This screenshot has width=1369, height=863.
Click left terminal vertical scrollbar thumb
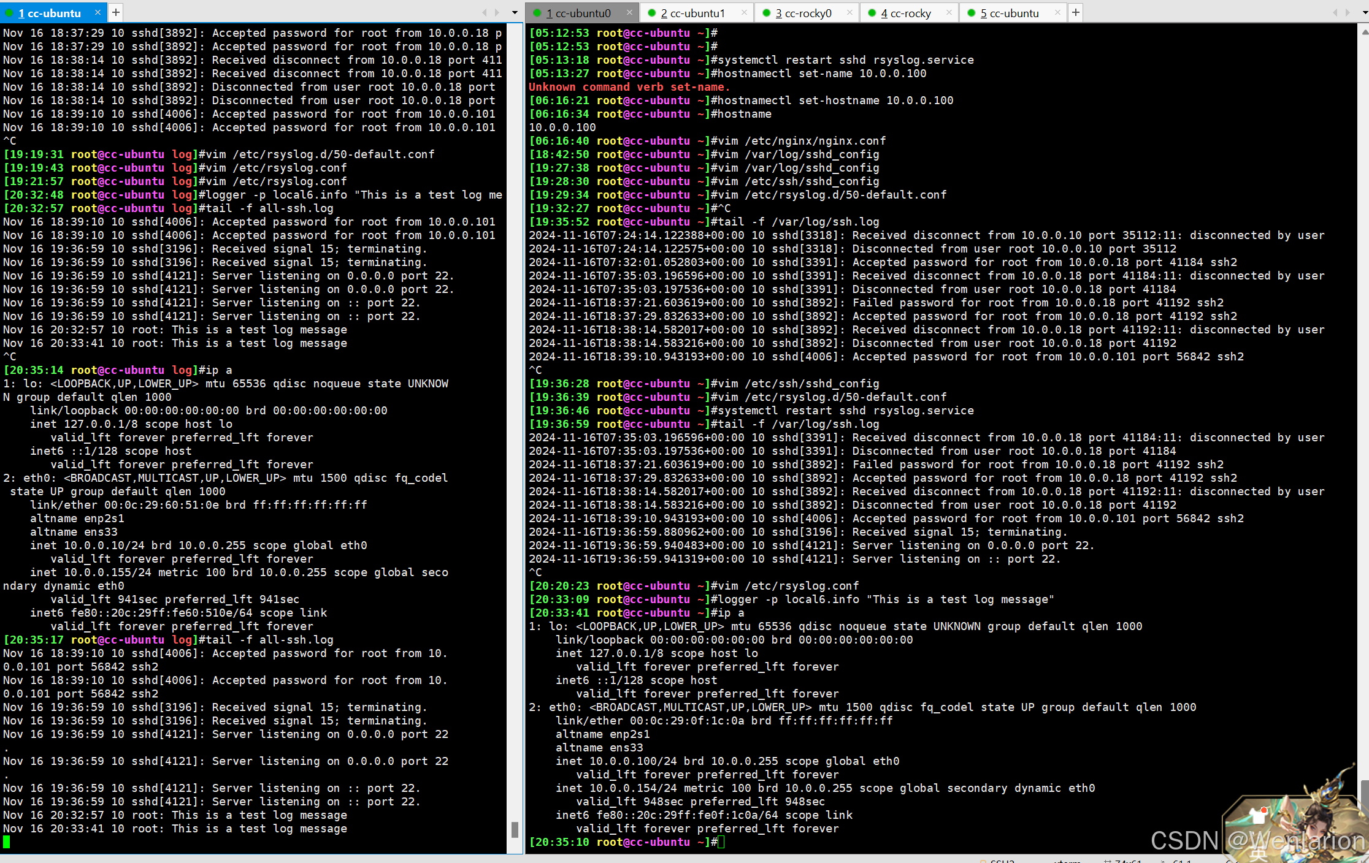coord(515,830)
